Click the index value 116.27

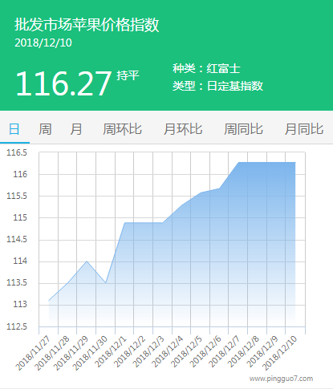pos(63,83)
